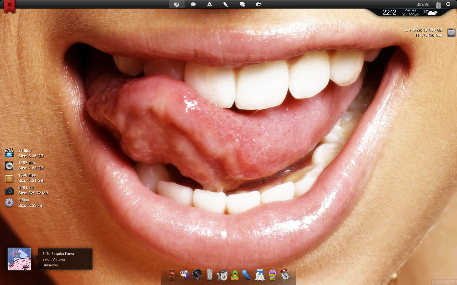
Task: Click the 1390 files label
Action: click(x=27, y=175)
